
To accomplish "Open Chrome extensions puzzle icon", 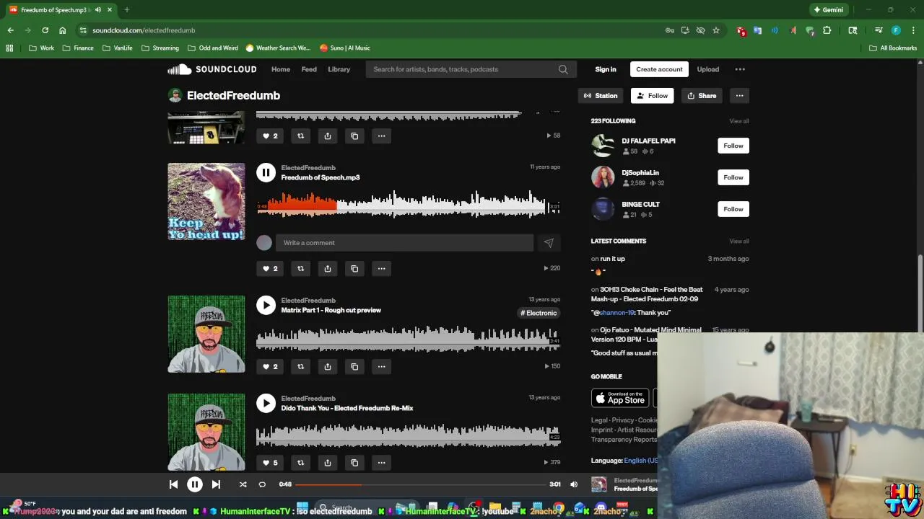I will [x=827, y=30].
